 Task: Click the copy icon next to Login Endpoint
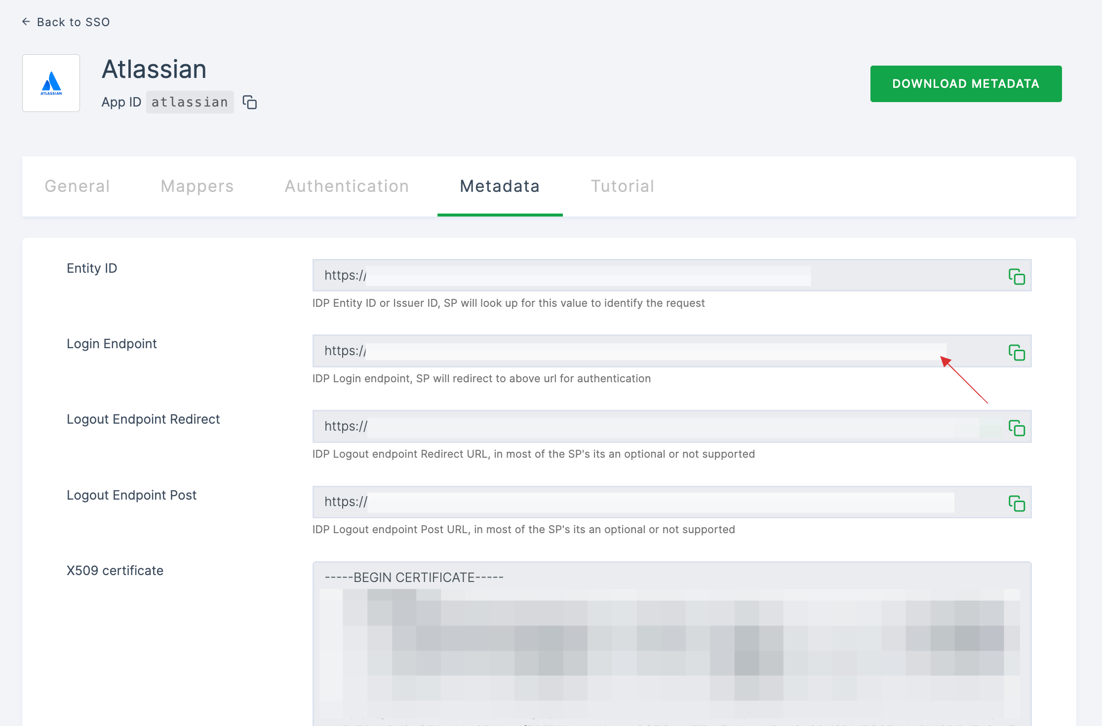tap(1016, 353)
